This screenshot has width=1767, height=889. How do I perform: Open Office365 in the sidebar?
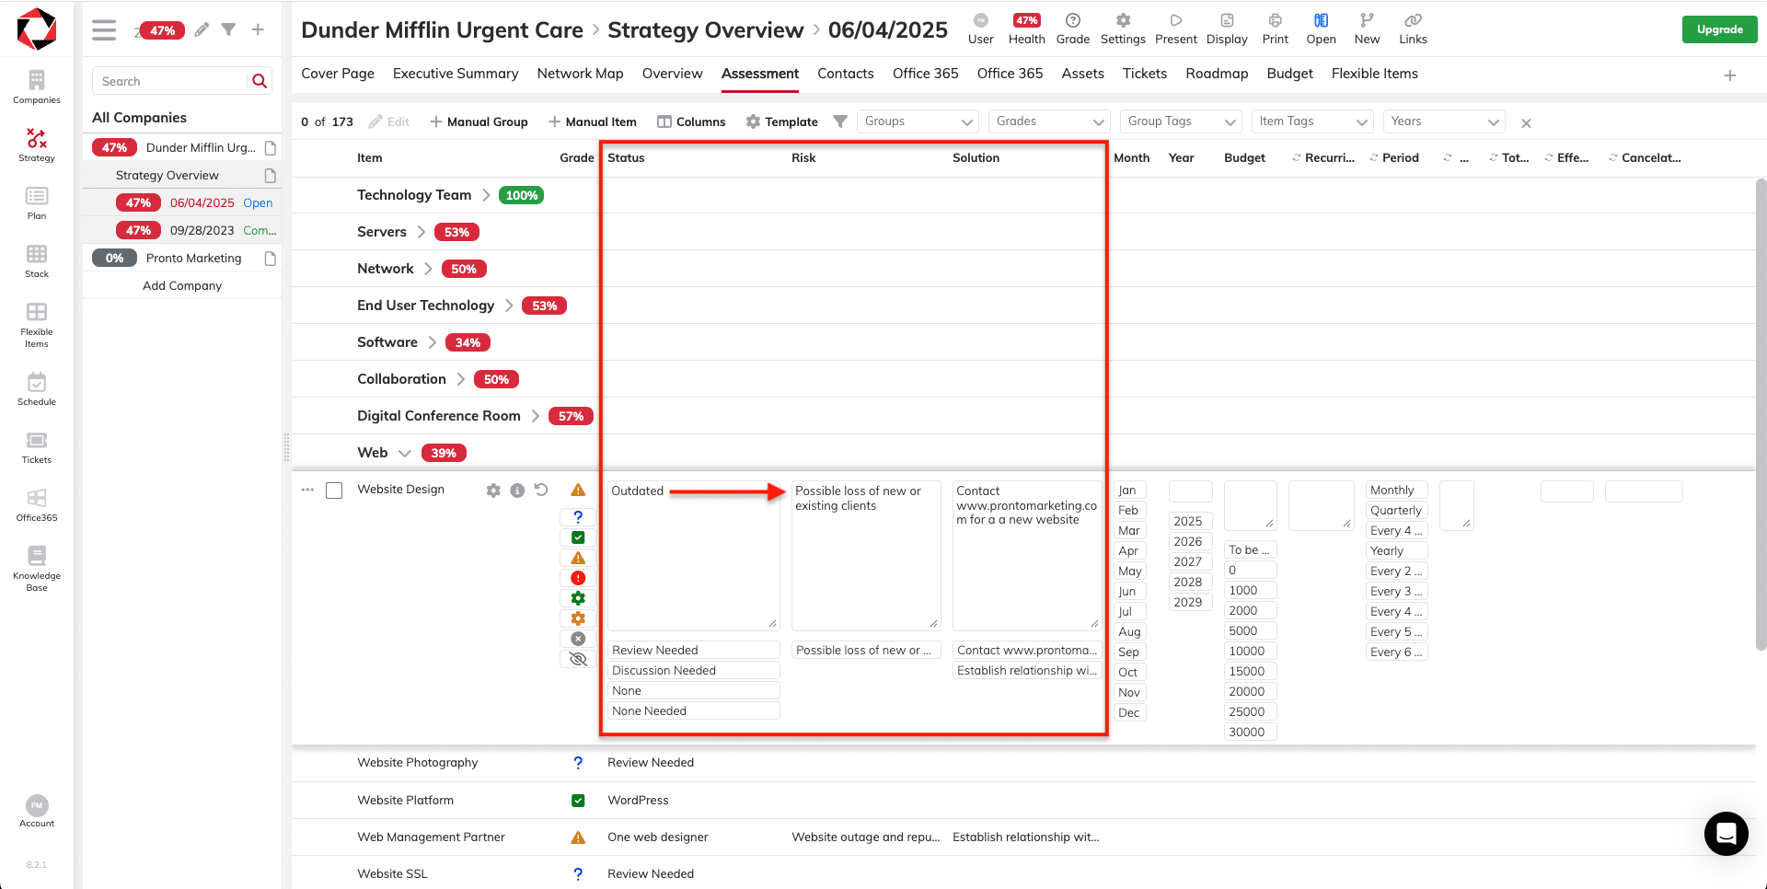pos(37,505)
